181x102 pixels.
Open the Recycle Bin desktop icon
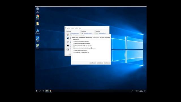[38, 10]
